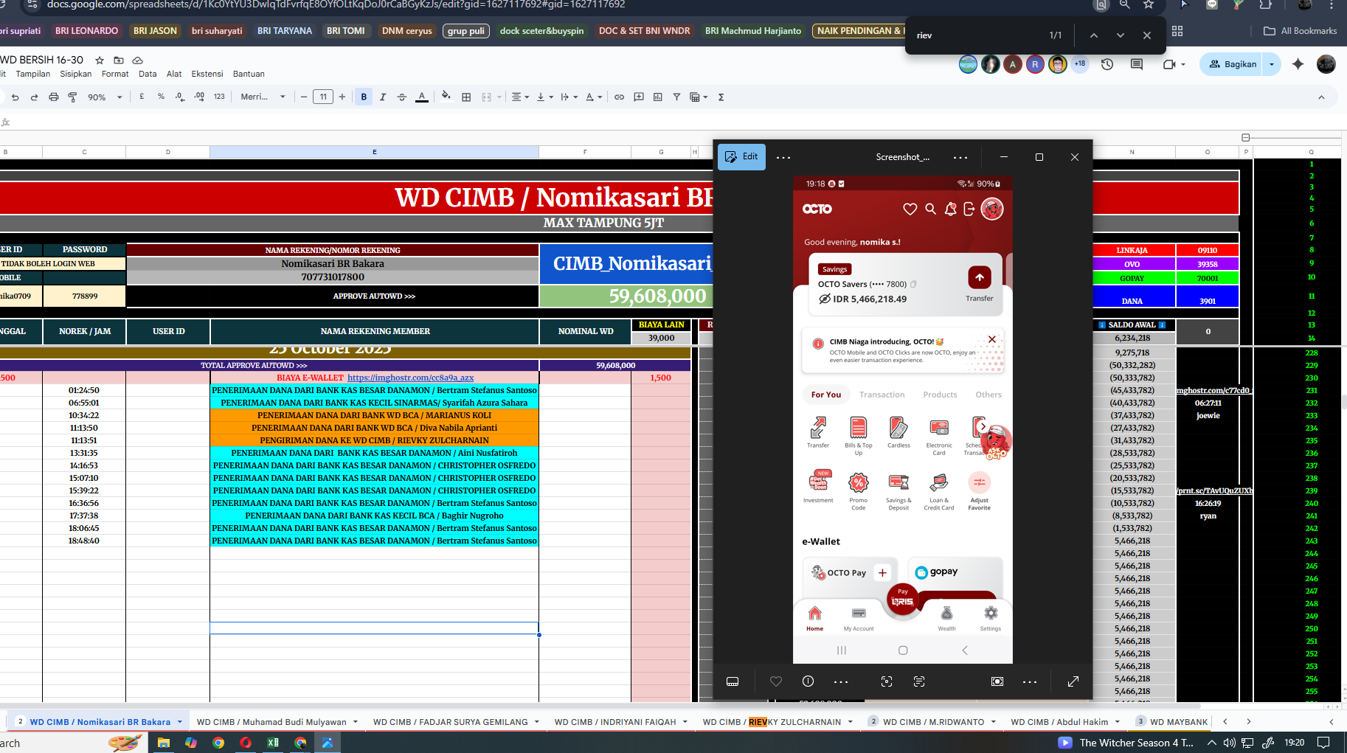This screenshot has height=753, width=1347.
Task: Open the grup puli bookmark
Action: coord(466,31)
